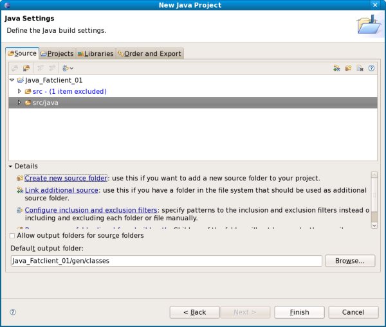Viewport: 386px width, 327px height.
Task: Click the Create new source folder link
Action: click(66, 178)
